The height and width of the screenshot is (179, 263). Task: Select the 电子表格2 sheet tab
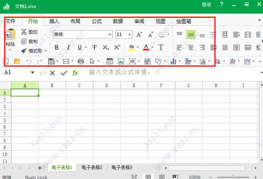tap(92, 167)
